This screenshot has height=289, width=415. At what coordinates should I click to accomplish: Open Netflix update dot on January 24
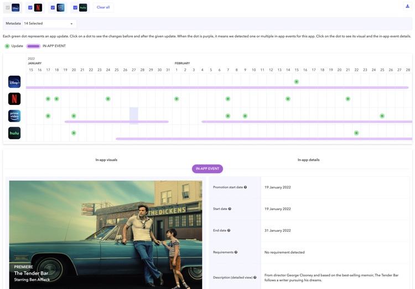[x=108, y=99]
